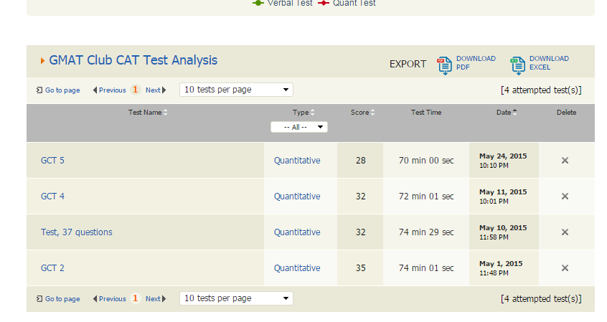This screenshot has width=607, height=322.
Task: Click the Download Excel icon
Action: pos(517,65)
